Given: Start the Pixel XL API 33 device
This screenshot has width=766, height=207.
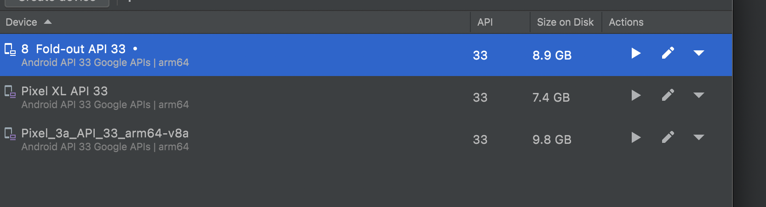Looking at the screenshot, I should click(636, 96).
